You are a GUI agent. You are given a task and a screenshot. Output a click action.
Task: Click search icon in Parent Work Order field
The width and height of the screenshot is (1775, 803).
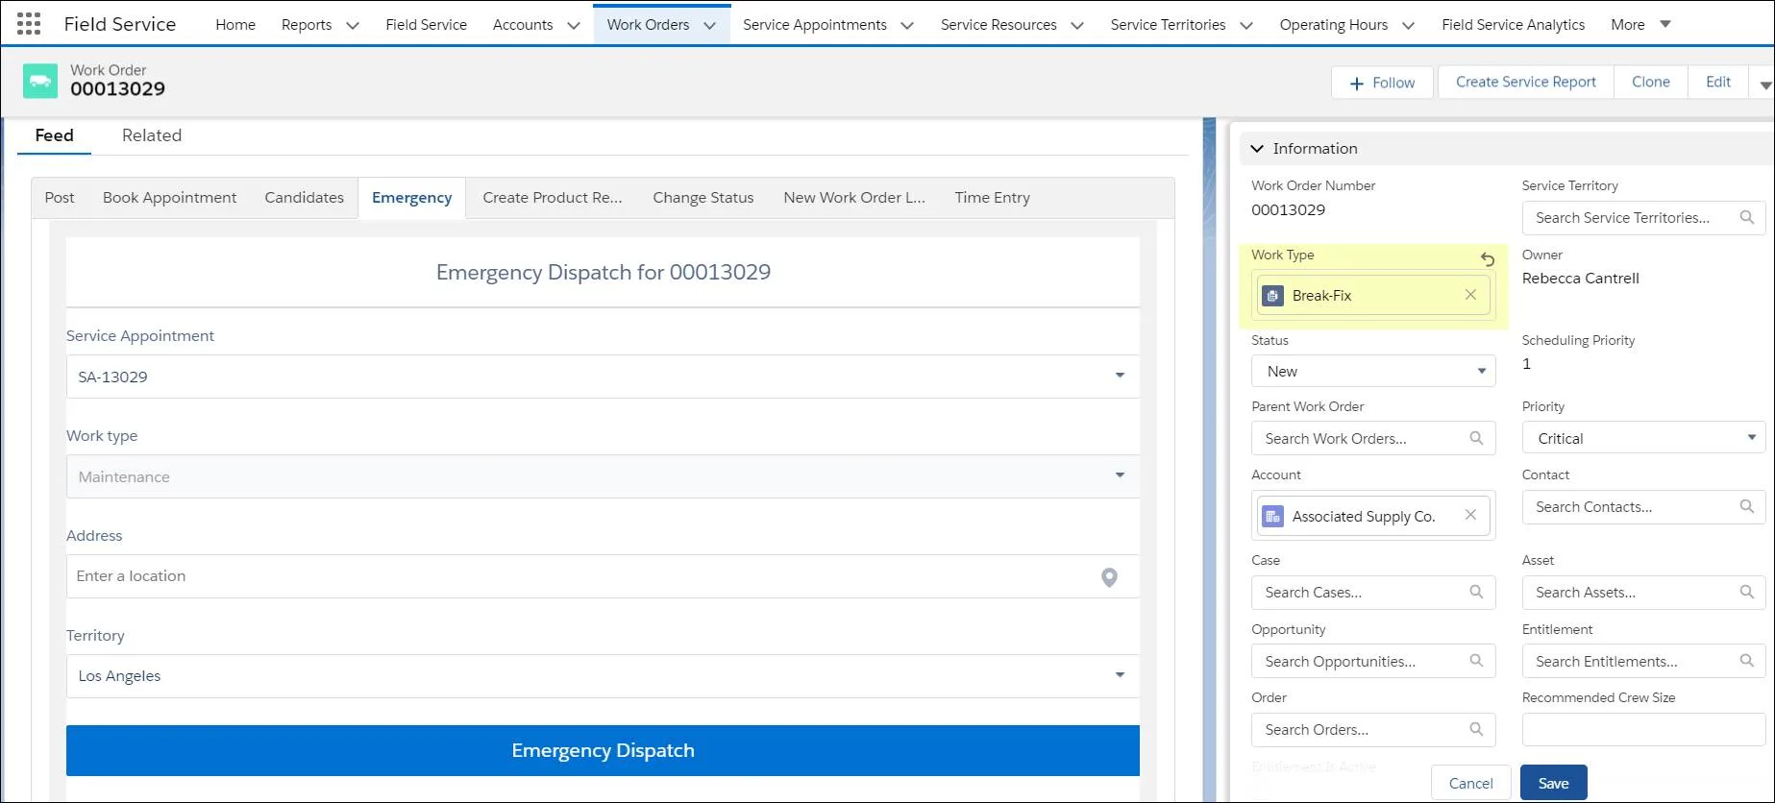(1476, 438)
